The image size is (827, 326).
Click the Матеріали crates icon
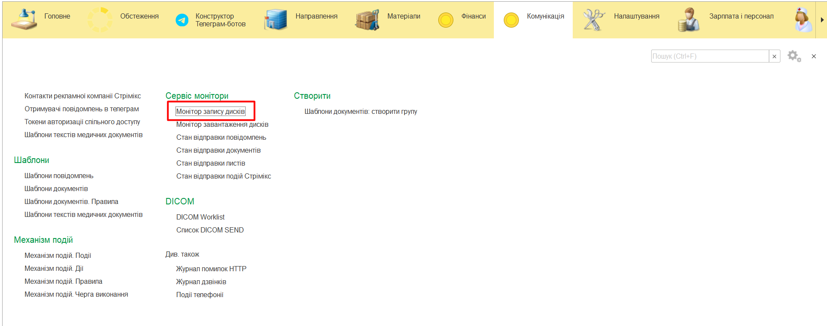point(367,20)
